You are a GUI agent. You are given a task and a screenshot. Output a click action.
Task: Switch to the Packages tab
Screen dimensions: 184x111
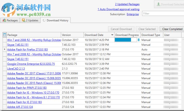coord(10,20)
